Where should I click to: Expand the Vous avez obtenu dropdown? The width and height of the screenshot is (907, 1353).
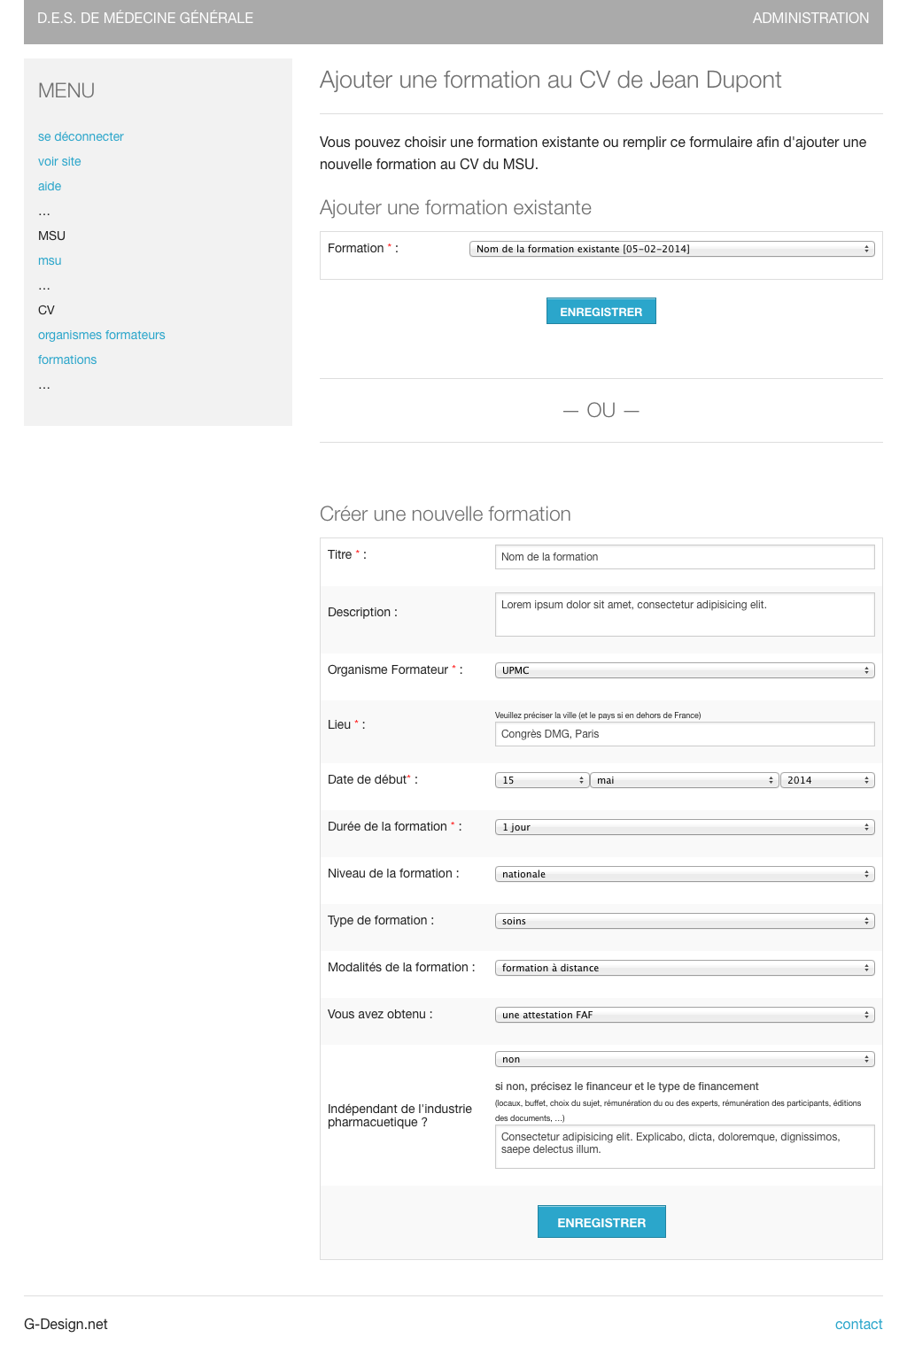tap(684, 1015)
